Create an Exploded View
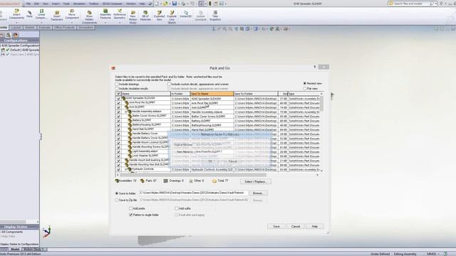The image size is (456, 256). [159, 16]
